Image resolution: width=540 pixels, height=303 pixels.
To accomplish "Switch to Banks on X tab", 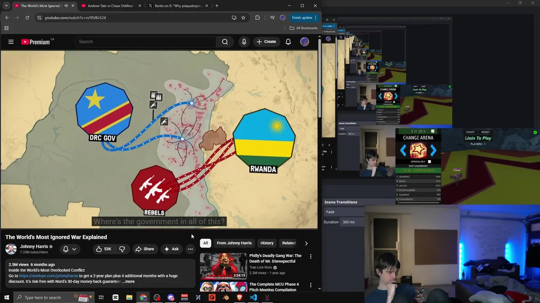I will pyautogui.click(x=178, y=6).
